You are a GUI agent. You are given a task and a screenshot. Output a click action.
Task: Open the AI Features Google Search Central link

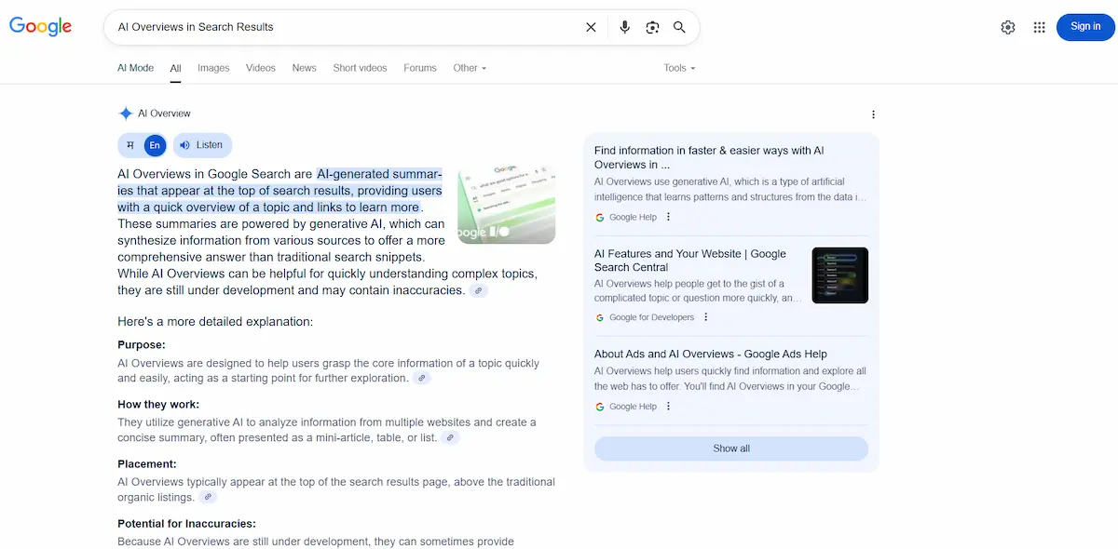coord(689,260)
